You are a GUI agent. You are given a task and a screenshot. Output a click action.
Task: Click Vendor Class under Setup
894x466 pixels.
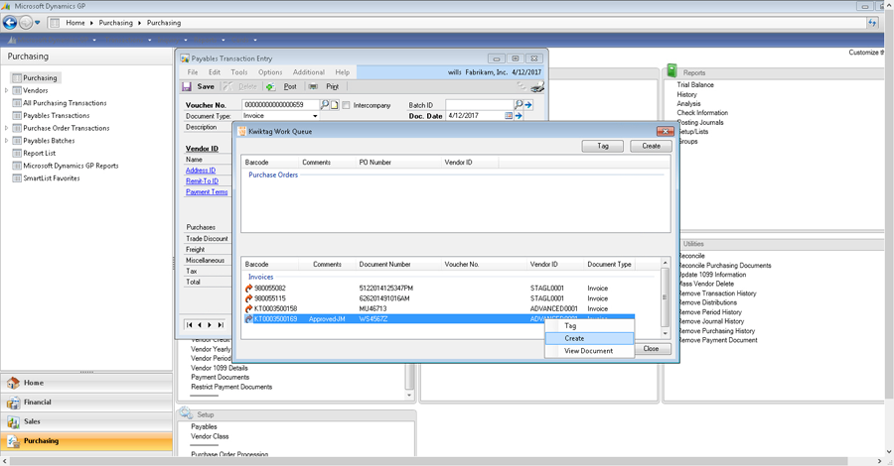tap(210, 436)
